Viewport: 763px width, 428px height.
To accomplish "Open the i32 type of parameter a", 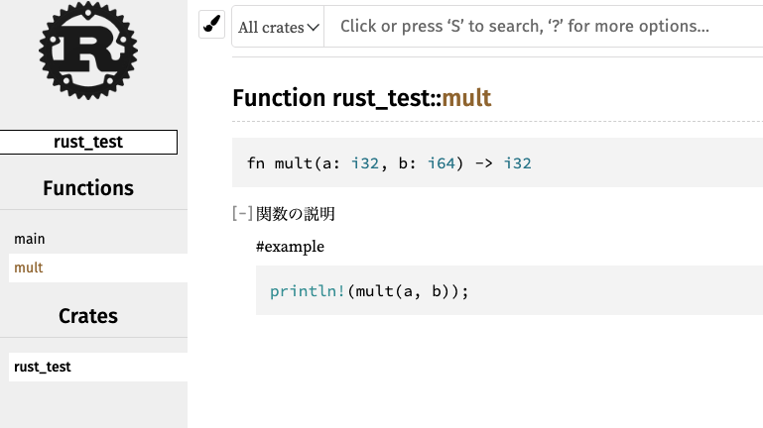I will [x=365, y=163].
